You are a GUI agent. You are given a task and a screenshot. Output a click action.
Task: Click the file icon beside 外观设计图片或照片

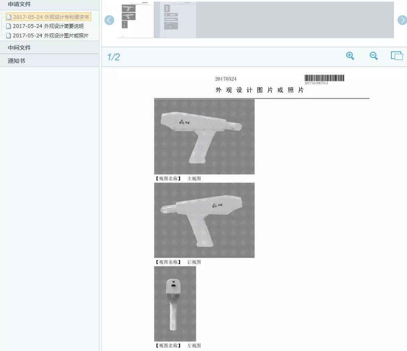pos(9,36)
